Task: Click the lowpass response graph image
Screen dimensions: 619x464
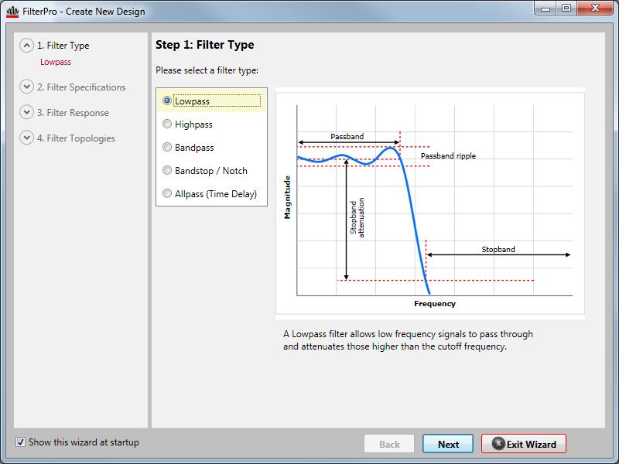Action: [x=430, y=203]
